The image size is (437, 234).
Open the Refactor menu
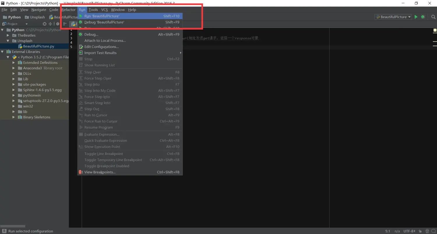pos(68,10)
